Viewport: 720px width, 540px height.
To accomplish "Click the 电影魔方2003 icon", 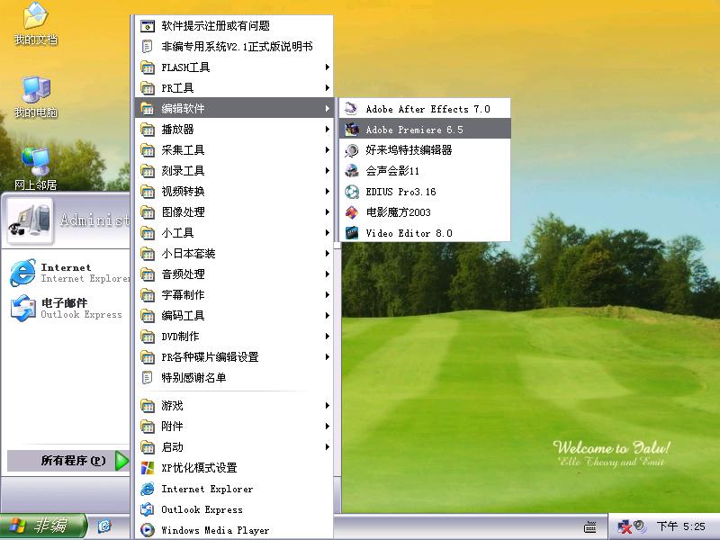I will point(352,212).
